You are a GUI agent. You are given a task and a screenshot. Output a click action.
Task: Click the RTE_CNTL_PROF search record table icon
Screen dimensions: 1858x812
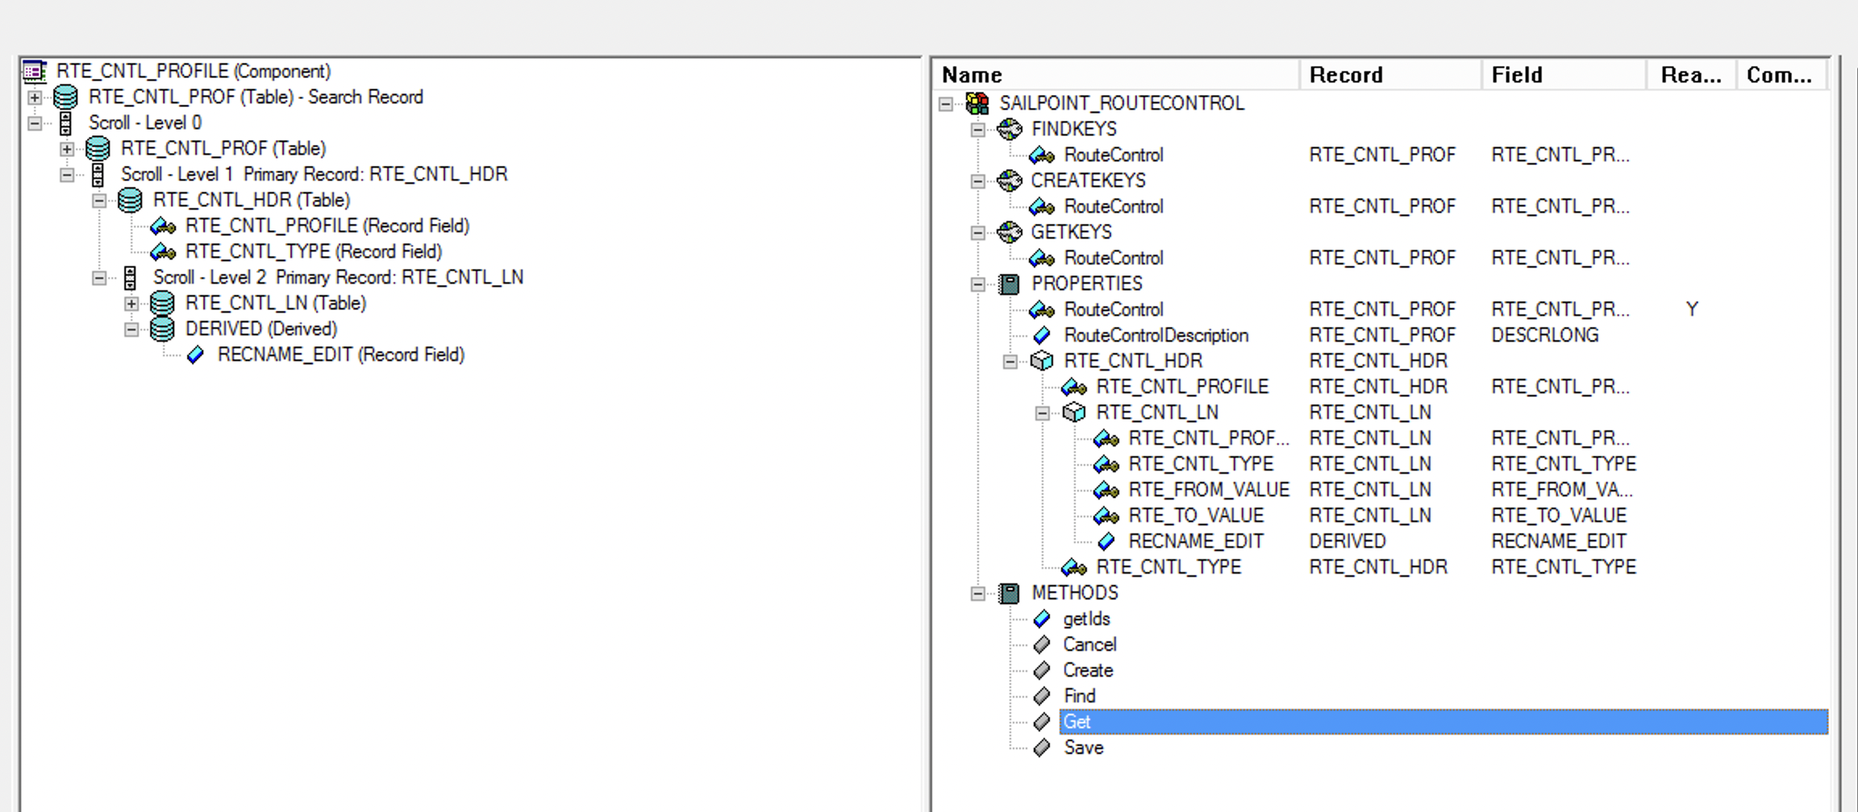pyautogui.click(x=65, y=97)
